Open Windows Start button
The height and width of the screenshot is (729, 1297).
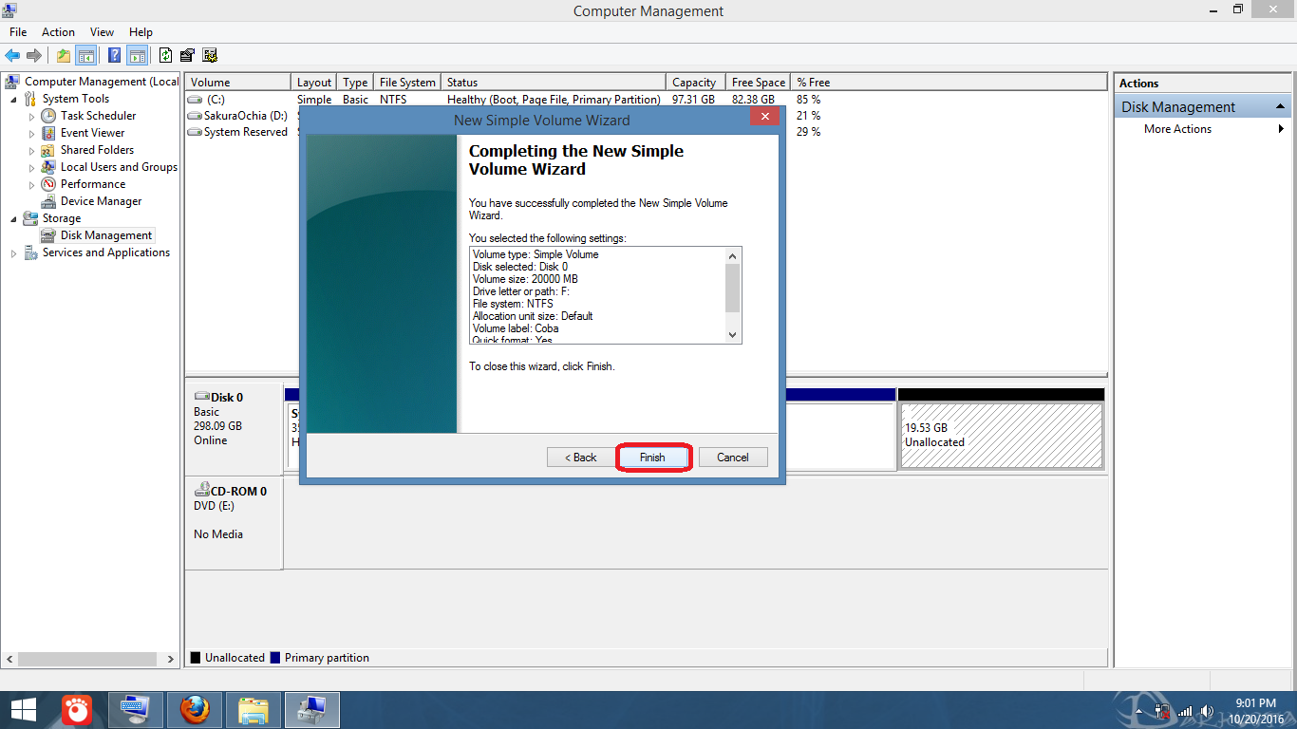pyautogui.click(x=24, y=710)
